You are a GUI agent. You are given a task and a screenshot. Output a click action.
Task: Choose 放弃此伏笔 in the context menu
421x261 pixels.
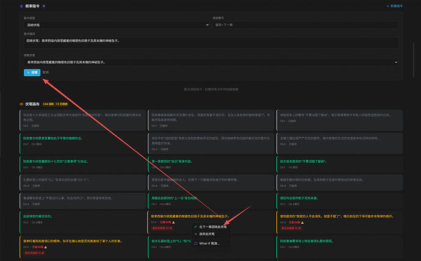(x=210, y=234)
